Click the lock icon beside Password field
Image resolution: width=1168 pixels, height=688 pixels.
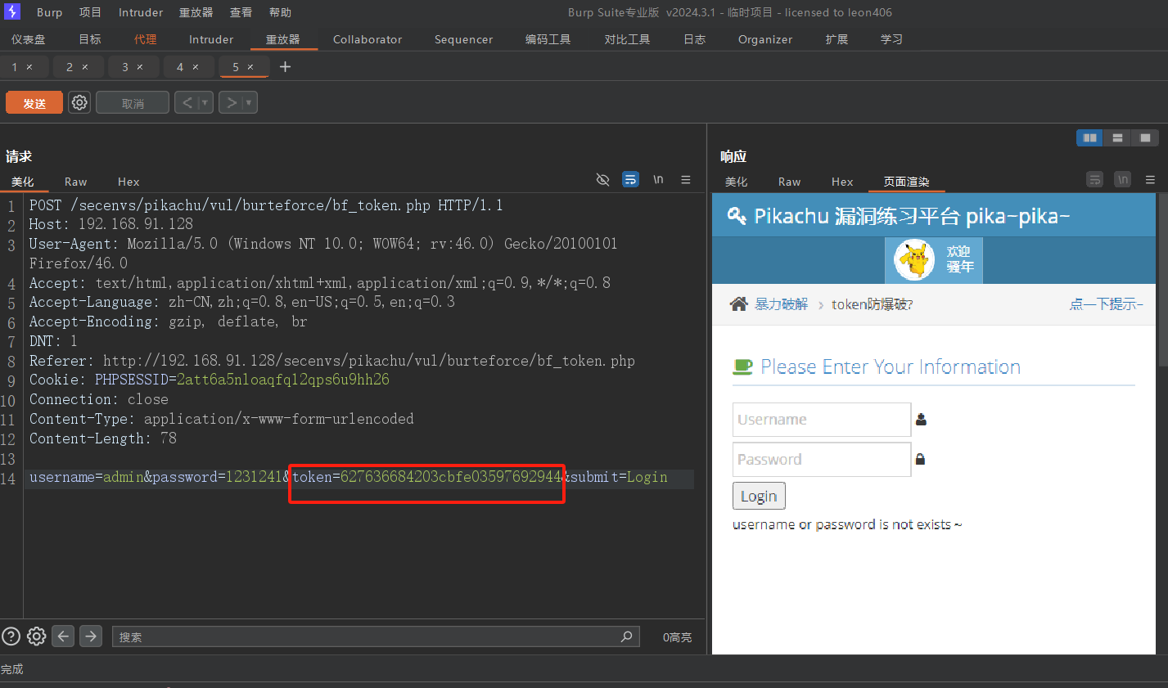pyautogui.click(x=920, y=460)
